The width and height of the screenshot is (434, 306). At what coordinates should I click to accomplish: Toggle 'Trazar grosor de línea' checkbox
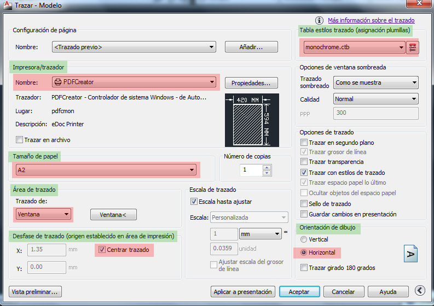[x=304, y=152]
